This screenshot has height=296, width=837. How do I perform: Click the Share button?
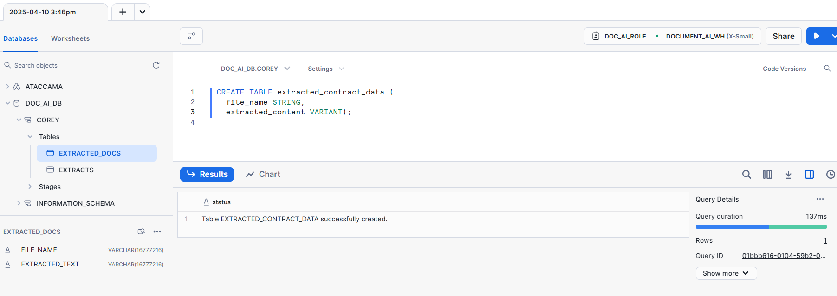click(x=783, y=36)
